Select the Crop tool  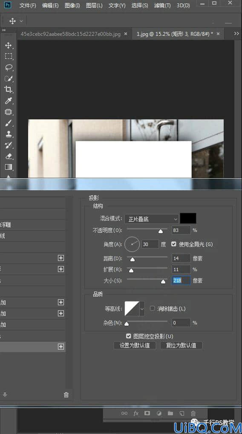[x=8, y=90]
